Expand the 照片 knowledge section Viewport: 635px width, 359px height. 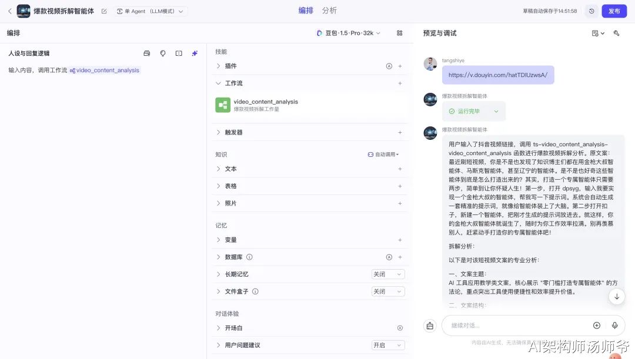tap(218, 203)
